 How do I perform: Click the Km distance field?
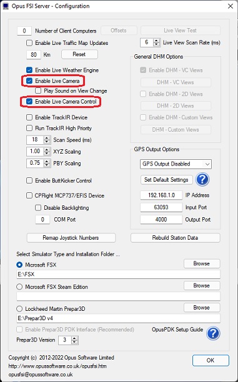[34, 54]
